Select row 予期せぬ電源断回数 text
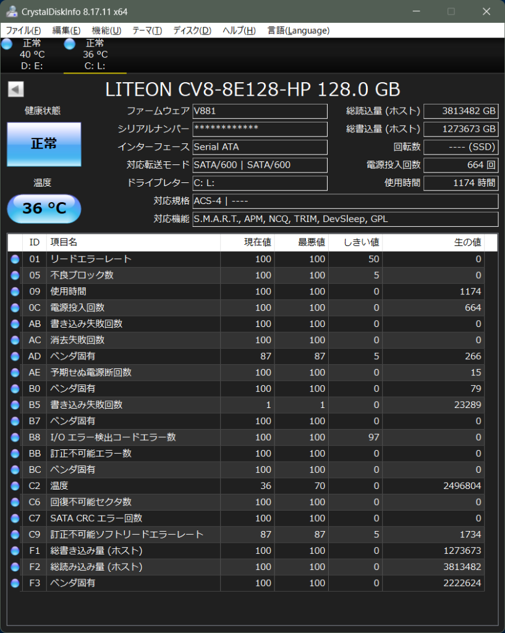The image size is (505, 633). (x=91, y=372)
